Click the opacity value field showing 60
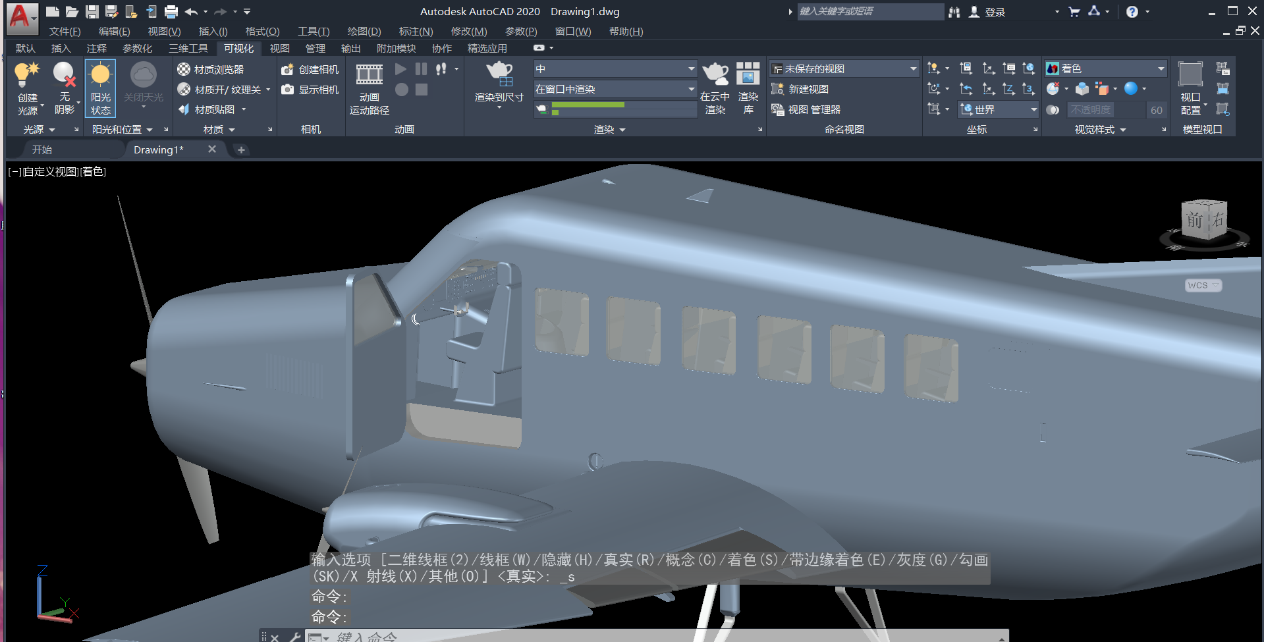The height and width of the screenshot is (642, 1264). tap(1157, 110)
